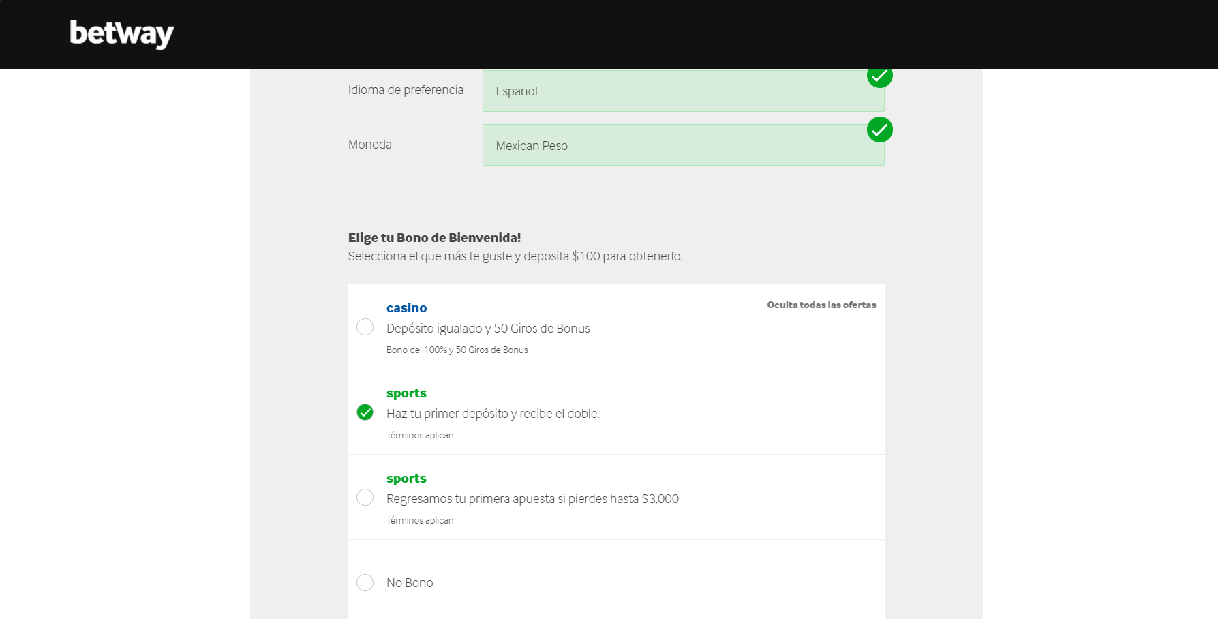Click the 'Moneda' field label

(x=370, y=145)
